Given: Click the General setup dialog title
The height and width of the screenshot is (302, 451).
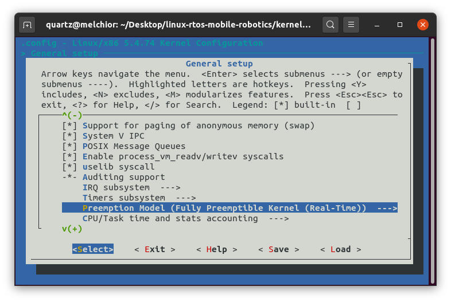Looking at the screenshot, I should point(219,64).
